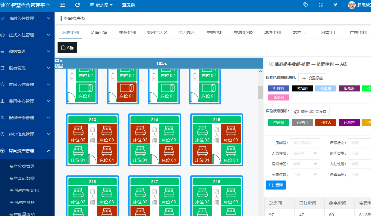Viewport: 371px width, 216px height.
Task: Expand 正式入住管理 sidebar section
Action: coord(27,35)
